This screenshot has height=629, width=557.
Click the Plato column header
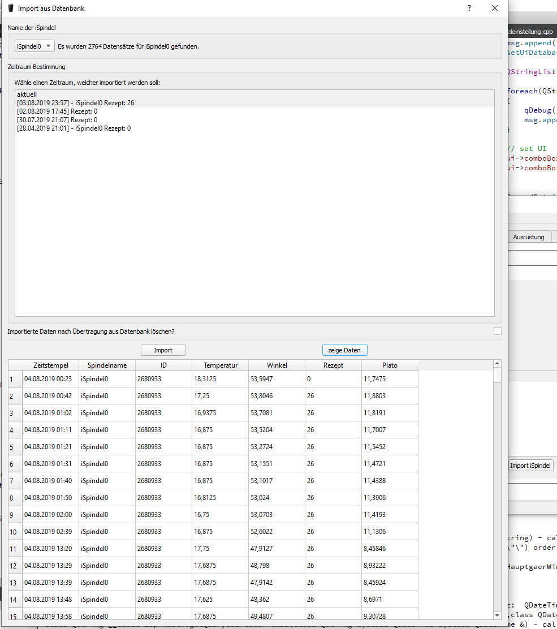(x=390, y=365)
